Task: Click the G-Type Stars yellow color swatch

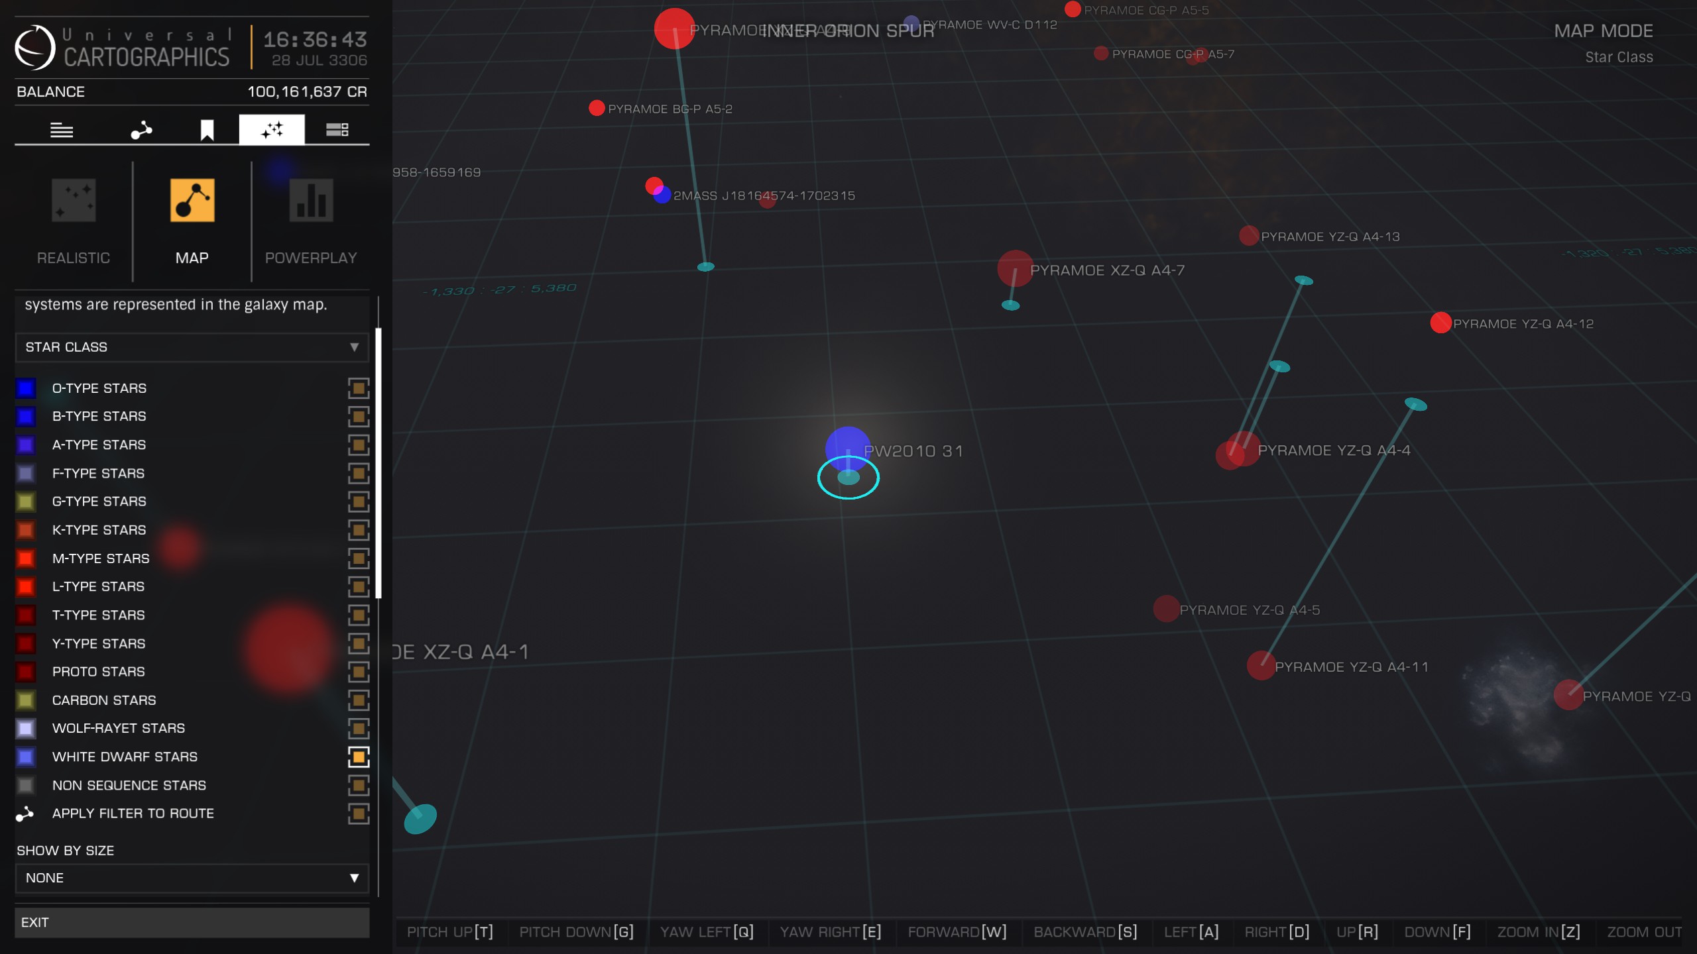Action: coord(26,502)
